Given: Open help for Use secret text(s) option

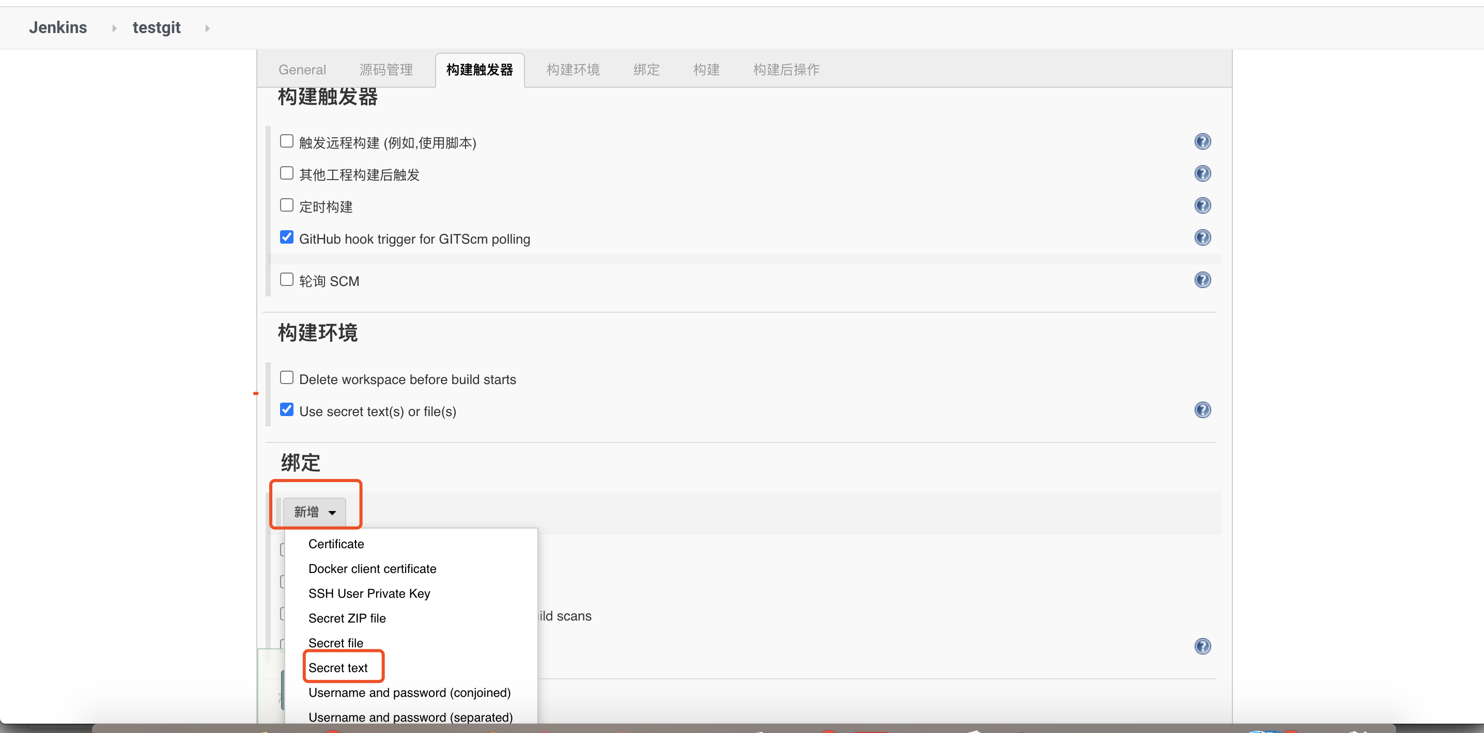Looking at the screenshot, I should tap(1202, 410).
